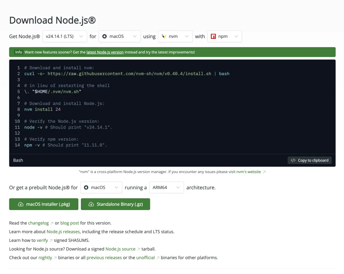This screenshot has height=274, width=344.
Task: Click download cloud icon on Standalone Binary button
Action: pyautogui.click(x=91, y=204)
